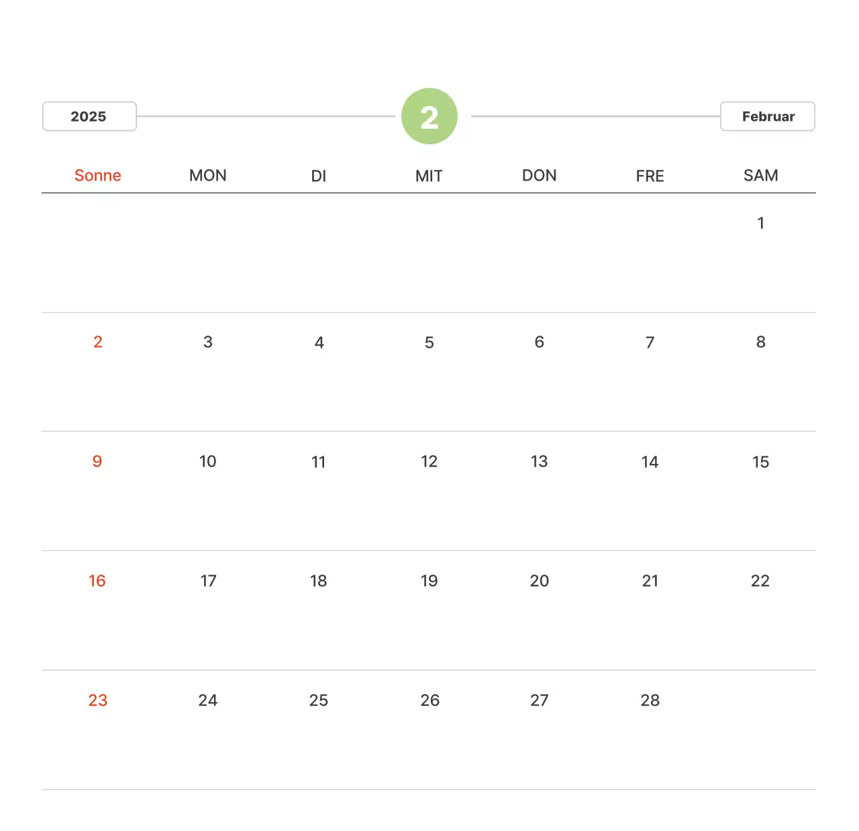The width and height of the screenshot is (859, 831).
Task: Select Sunday the 9th
Action: click(97, 462)
